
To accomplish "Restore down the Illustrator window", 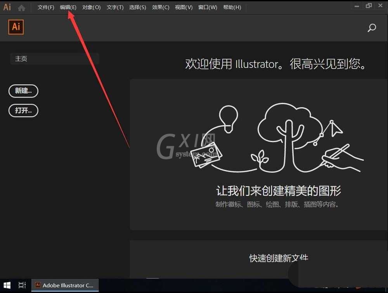I will [369, 6].
